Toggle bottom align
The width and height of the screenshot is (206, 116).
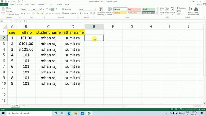53,9
